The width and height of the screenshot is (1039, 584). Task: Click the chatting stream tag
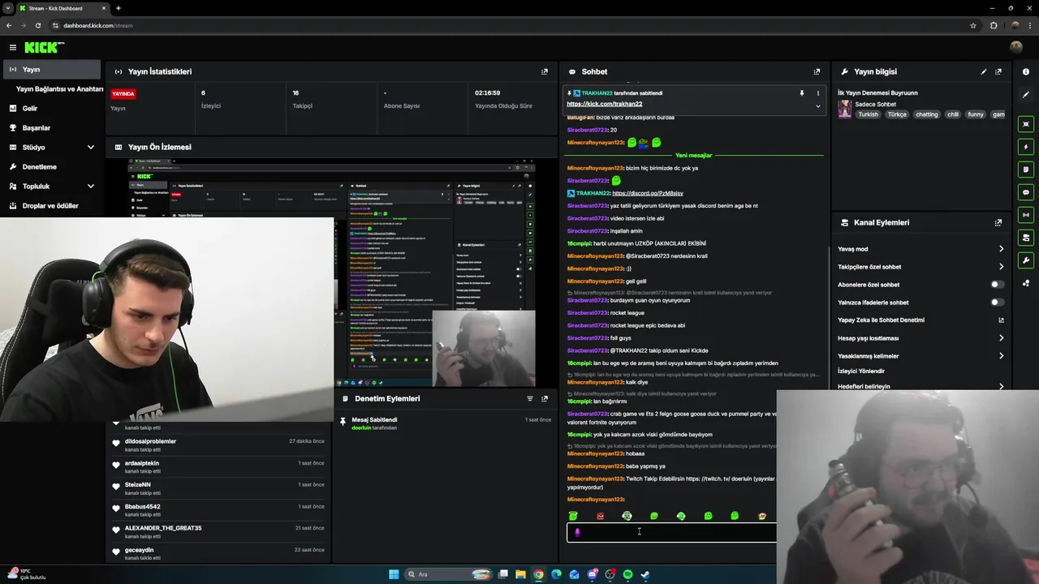tap(926, 114)
